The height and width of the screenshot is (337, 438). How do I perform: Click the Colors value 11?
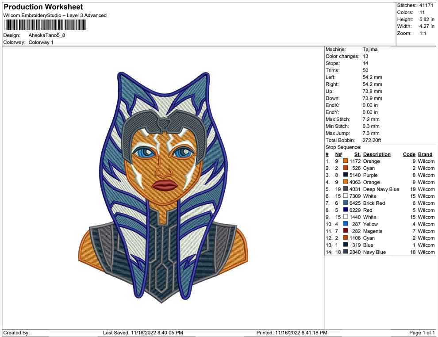(x=422, y=12)
